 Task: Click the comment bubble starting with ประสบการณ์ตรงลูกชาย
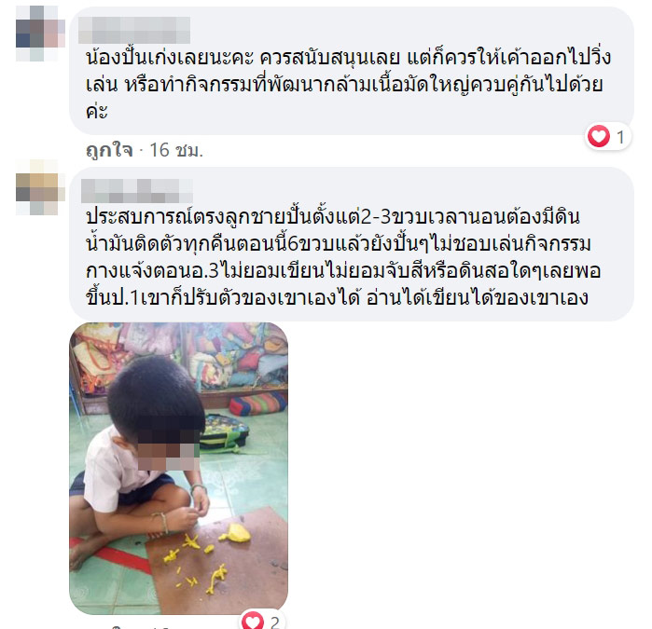352,244
